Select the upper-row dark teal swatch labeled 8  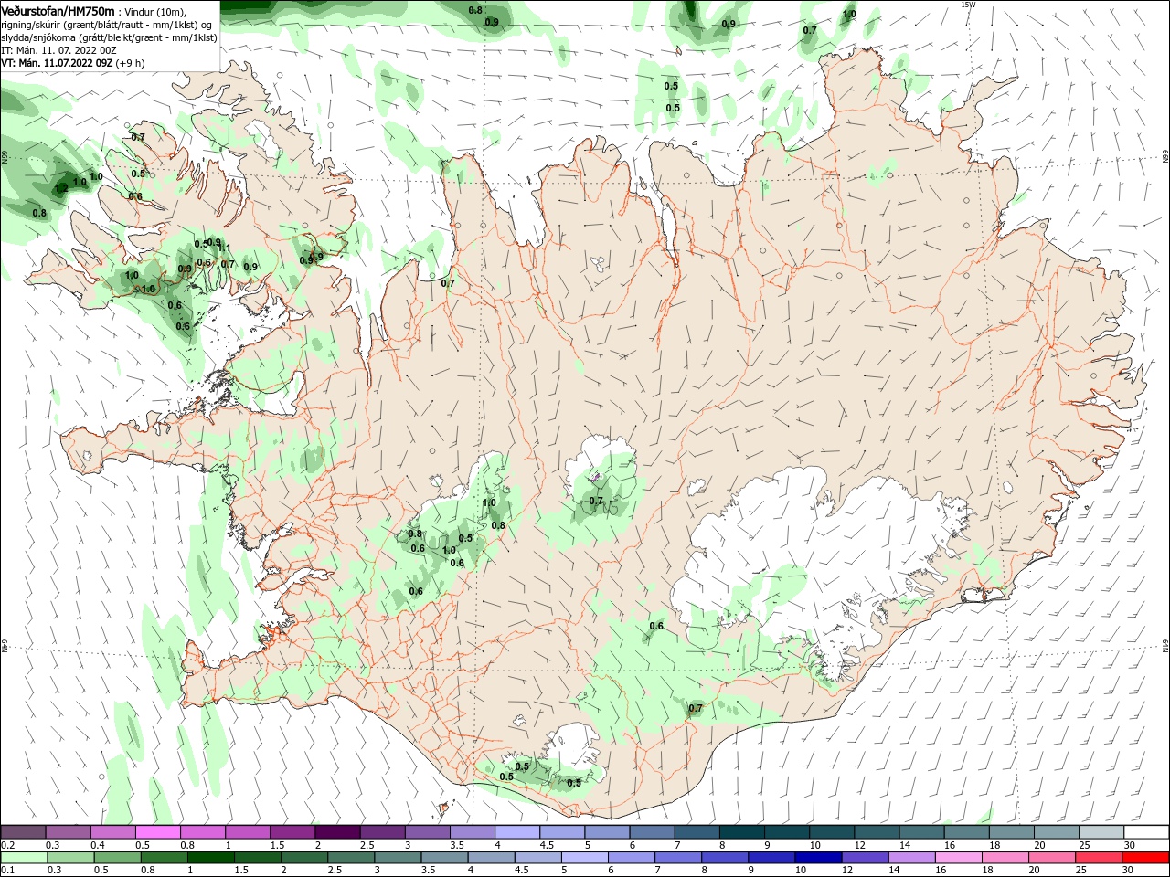point(742,832)
